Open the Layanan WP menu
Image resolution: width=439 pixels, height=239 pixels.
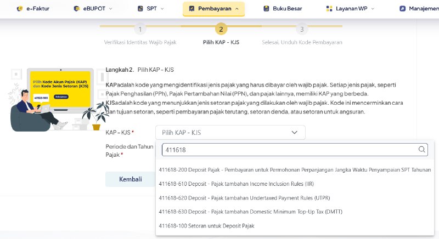(350, 9)
